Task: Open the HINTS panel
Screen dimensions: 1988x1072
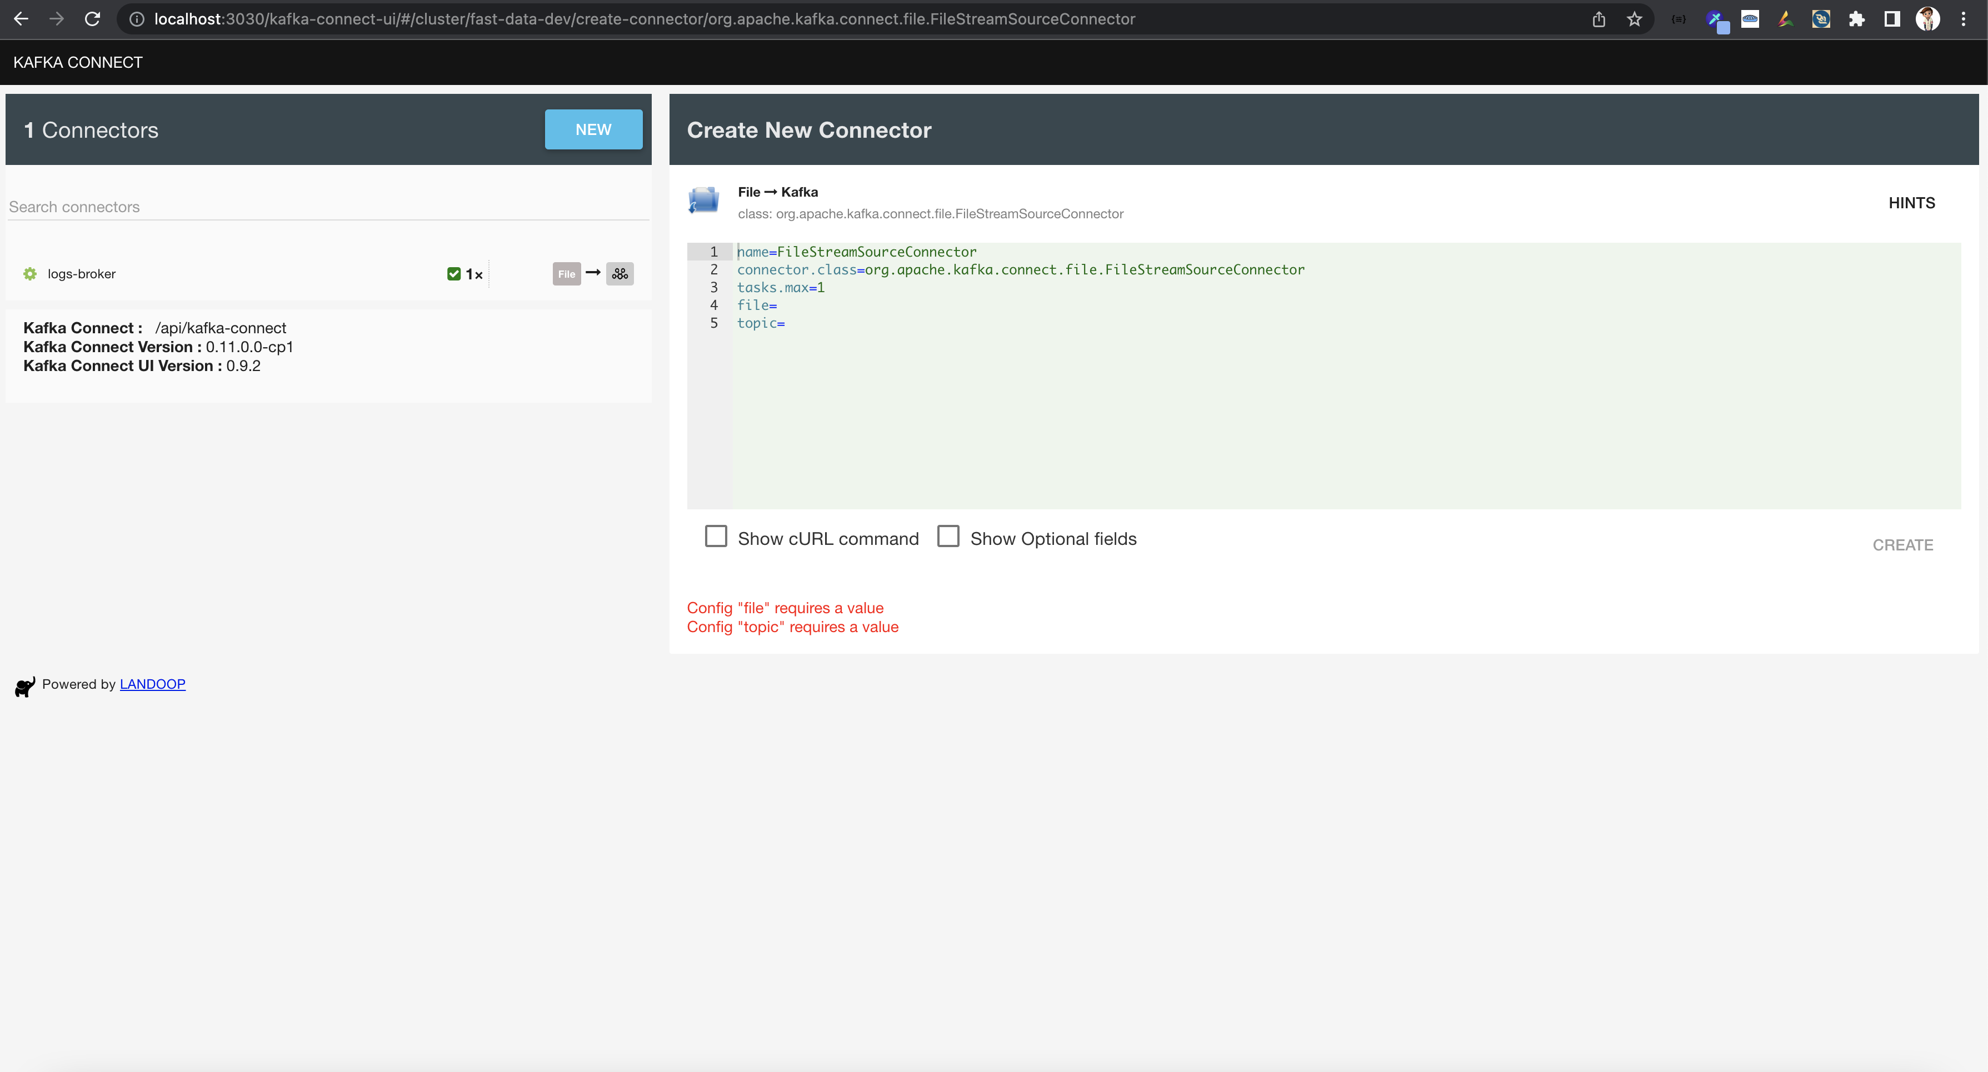Action: click(1911, 203)
